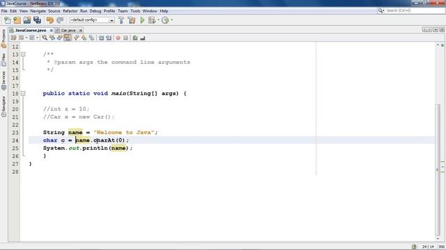
Task: Click the Comment editor toolbar icon
Action: click(135, 37)
